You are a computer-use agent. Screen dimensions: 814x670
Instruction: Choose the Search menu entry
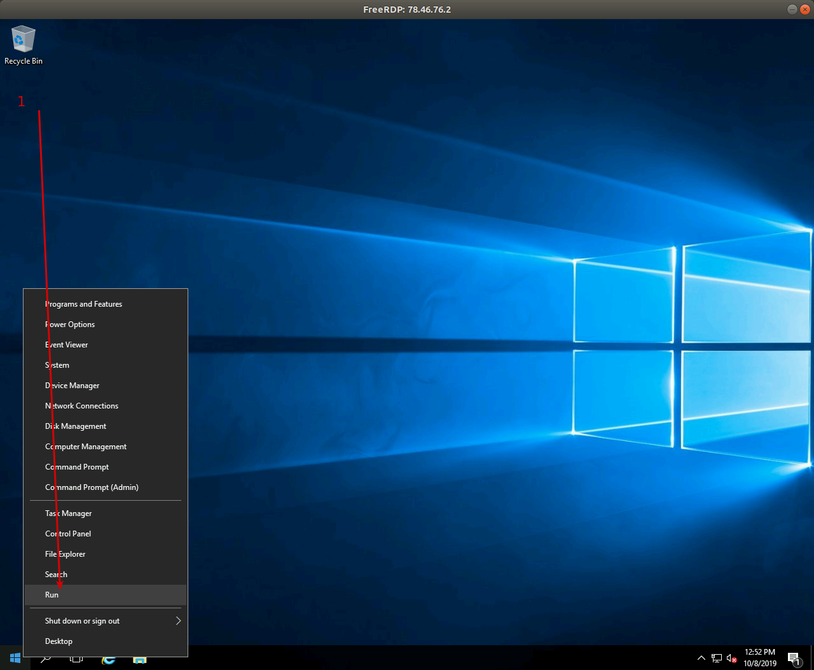coord(106,575)
